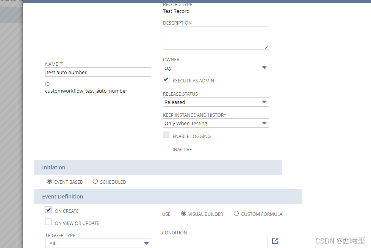Open the condition builder pop-out icon

(x=275, y=241)
